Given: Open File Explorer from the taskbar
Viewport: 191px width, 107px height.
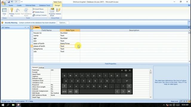Looking at the screenshot, I should (13, 105).
